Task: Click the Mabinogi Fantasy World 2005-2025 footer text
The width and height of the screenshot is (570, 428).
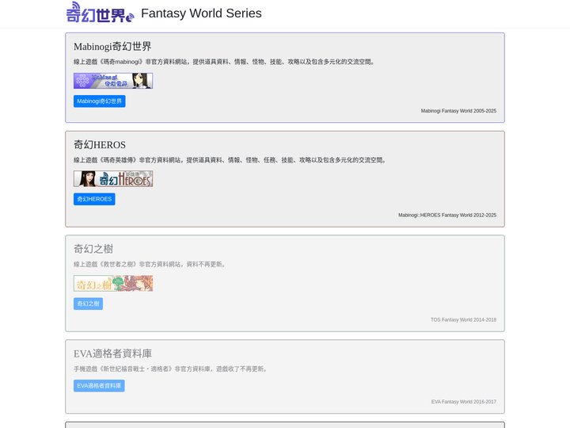Action: tap(458, 111)
